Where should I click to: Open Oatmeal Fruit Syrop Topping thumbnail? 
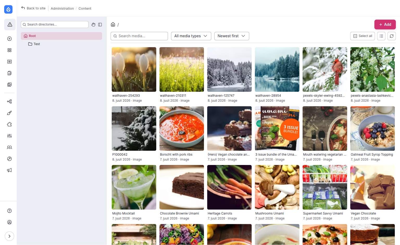[x=372, y=128]
